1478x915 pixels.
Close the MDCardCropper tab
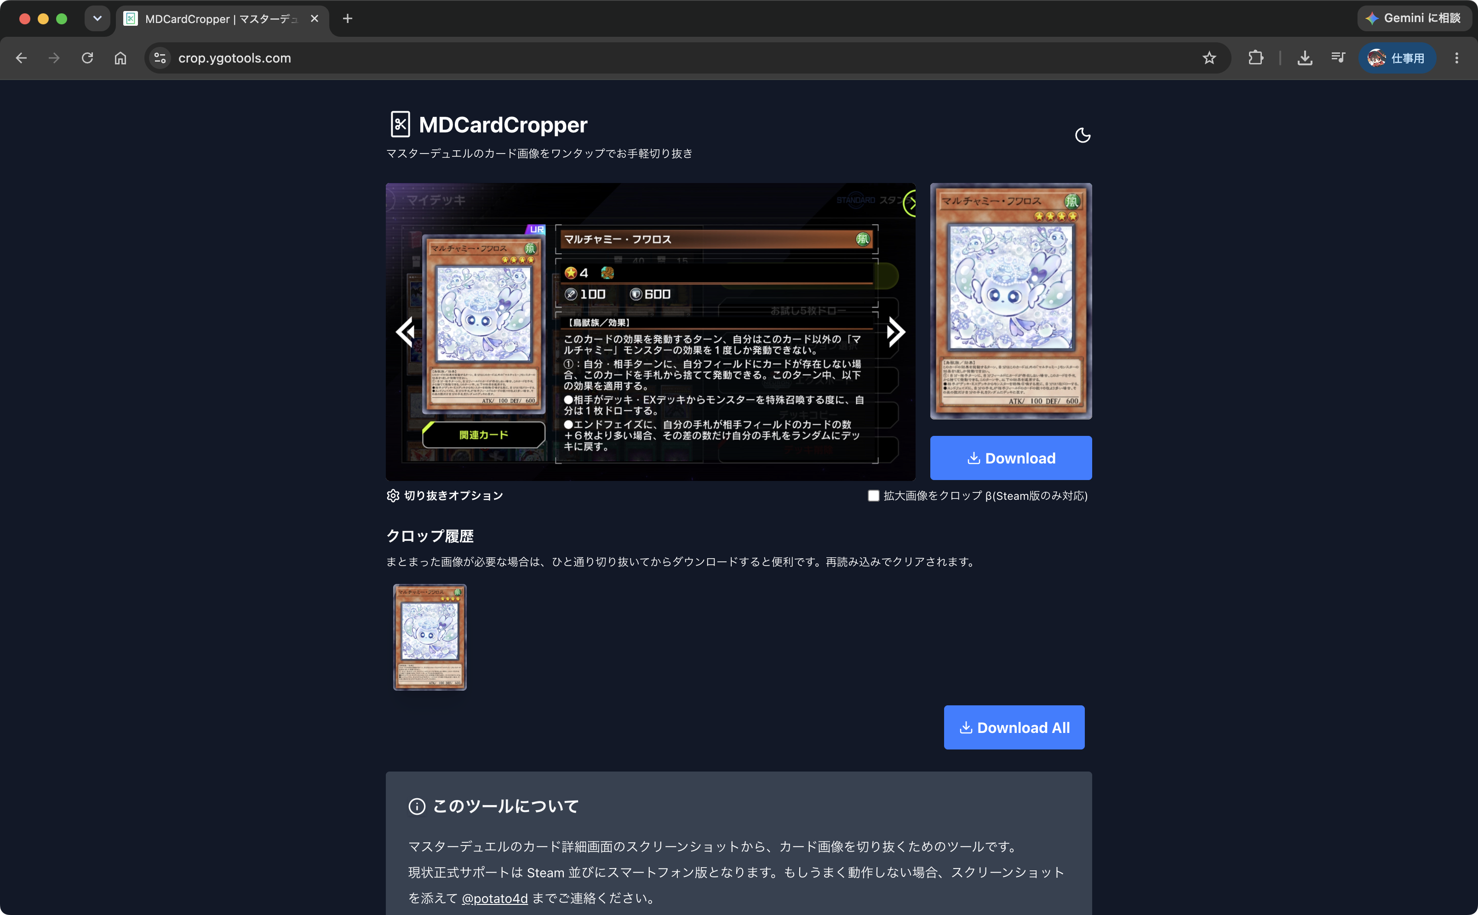(x=314, y=19)
